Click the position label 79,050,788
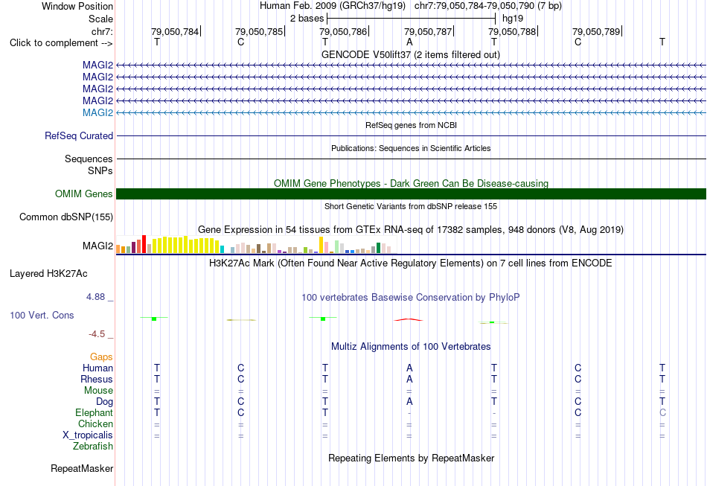Image resolution: width=707 pixels, height=486 pixels. click(512, 31)
